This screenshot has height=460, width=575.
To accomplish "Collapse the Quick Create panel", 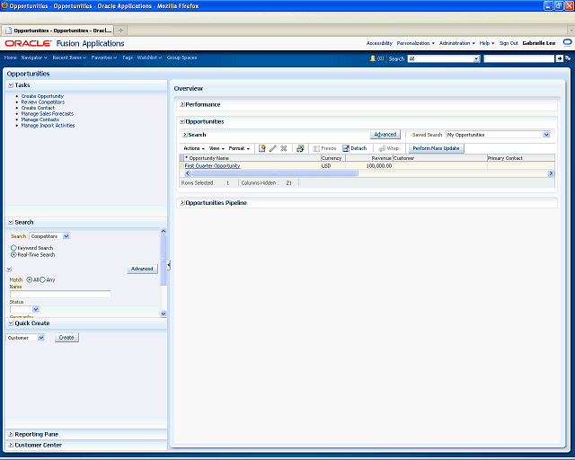I will [11, 323].
